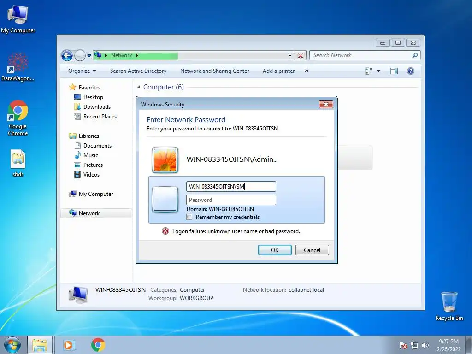The width and height of the screenshot is (472, 354).
Task: Click the user name input field
Action: click(x=231, y=187)
